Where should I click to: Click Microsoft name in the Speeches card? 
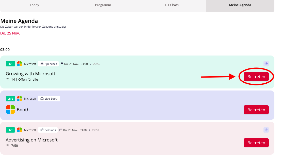pyautogui.click(x=30, y=64)
